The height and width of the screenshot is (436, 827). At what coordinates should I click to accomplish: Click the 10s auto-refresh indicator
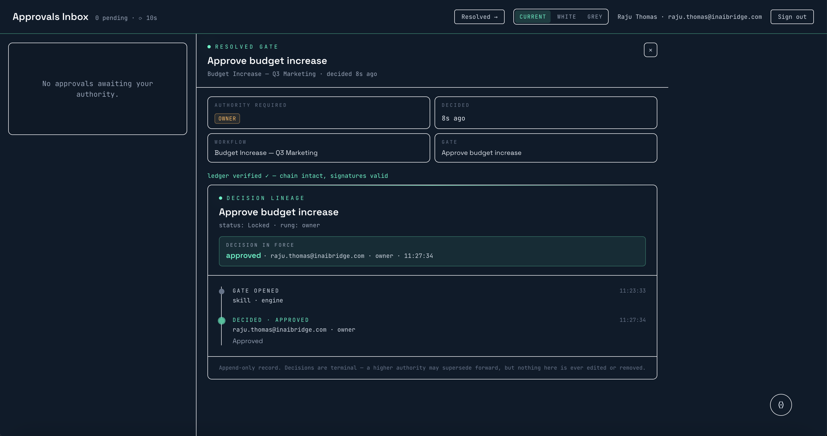(x=148, y=18)
